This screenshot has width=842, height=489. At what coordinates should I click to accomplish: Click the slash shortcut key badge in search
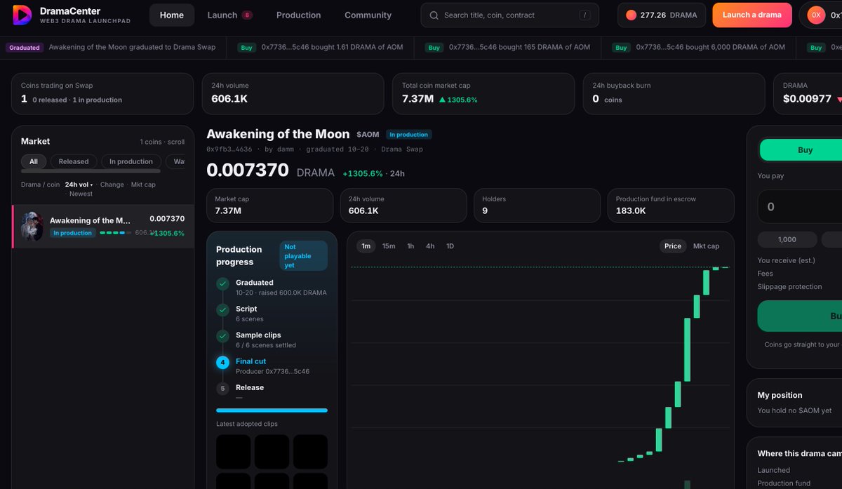[x=584, y=15]
